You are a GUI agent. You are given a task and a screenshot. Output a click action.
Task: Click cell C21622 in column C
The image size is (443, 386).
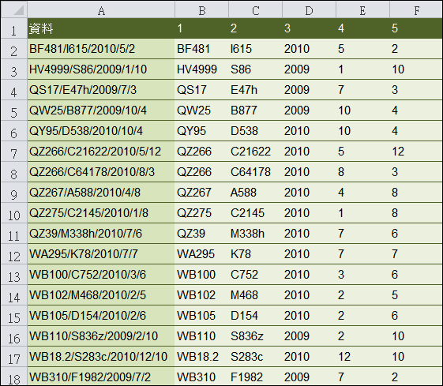click(x=255, y=152)
